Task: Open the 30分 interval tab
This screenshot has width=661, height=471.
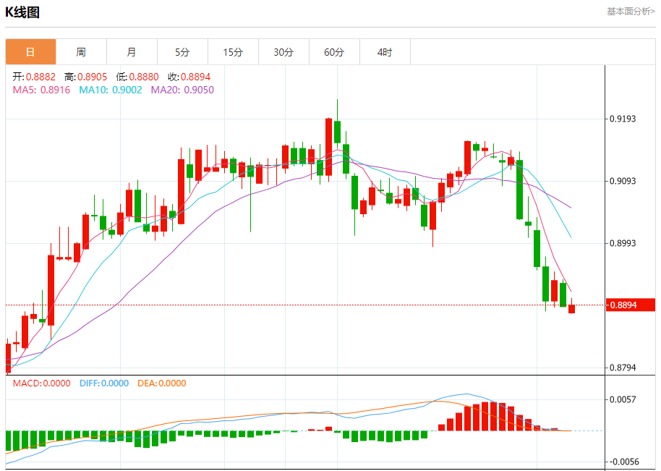Action: 283,52
